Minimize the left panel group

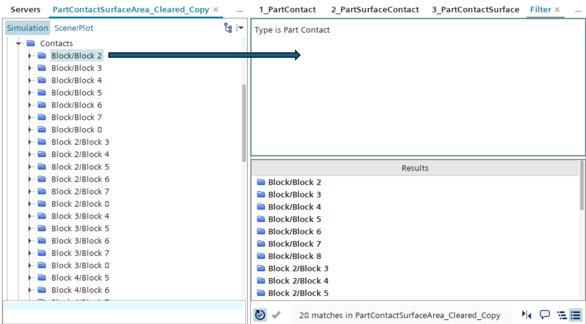coord(240,11)
